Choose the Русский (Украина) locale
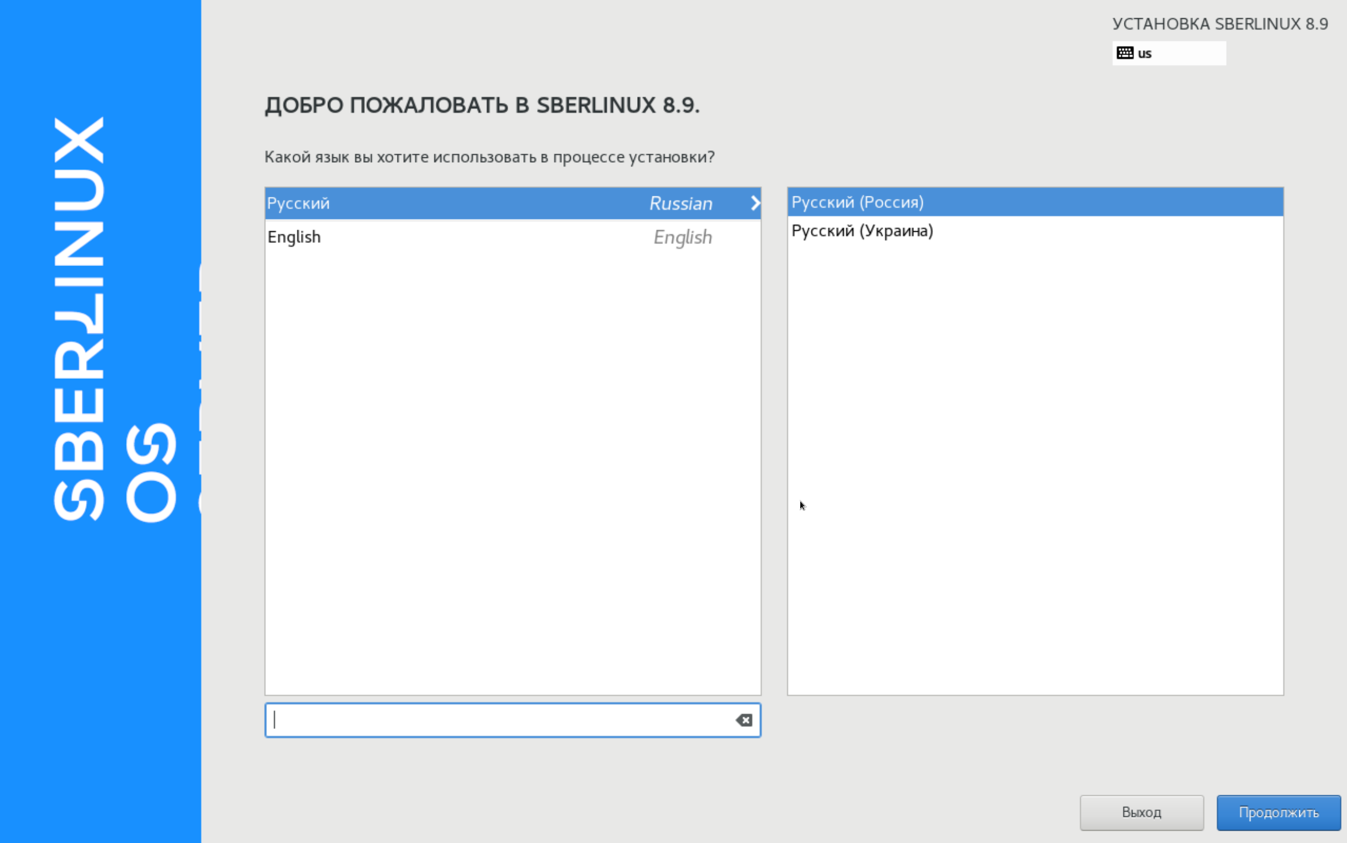 coord(862,231)
